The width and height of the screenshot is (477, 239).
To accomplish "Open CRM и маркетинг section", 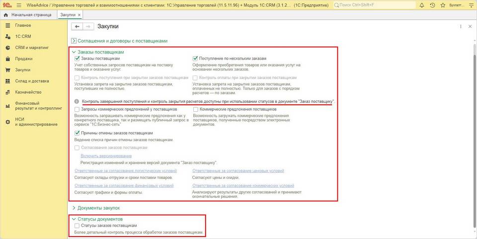I will pyautogui.click(x=32, y=48).
